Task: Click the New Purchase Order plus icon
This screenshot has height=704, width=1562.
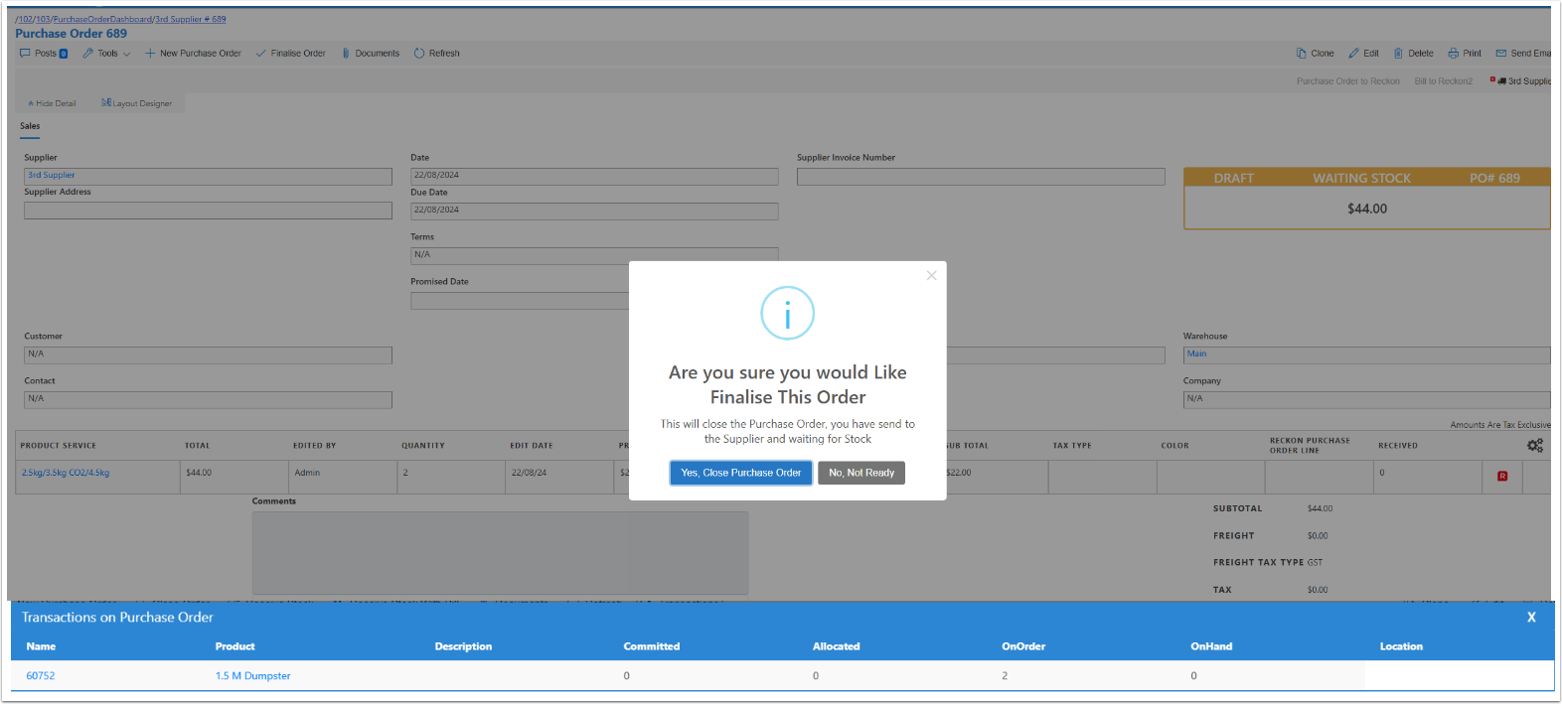Action: [150, 54]
